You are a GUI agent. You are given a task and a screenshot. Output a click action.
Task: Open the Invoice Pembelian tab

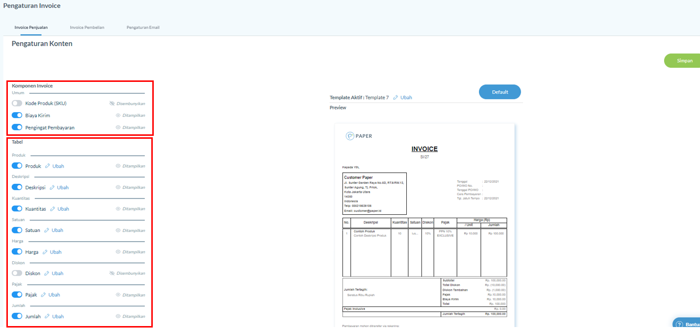pyautogui.click(x=87, y=27)
